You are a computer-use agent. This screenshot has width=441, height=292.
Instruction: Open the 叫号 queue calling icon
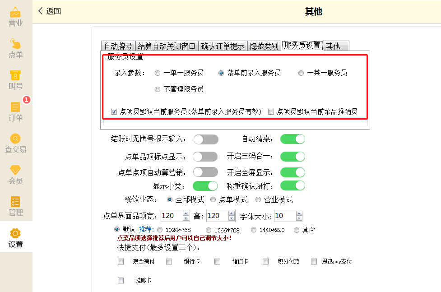[x=15, y=76]
